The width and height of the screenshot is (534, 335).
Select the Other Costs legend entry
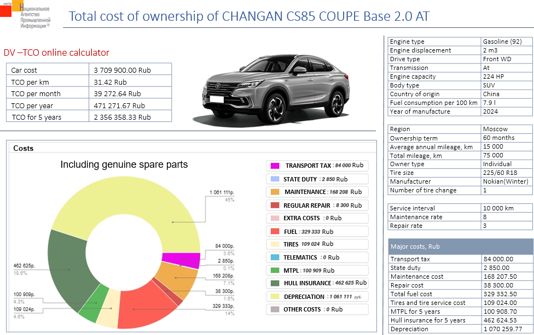[317, 309]
